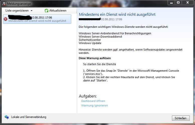Maximize the Meldungsanzeige window

pyautogui.click(x=178, y=3)
